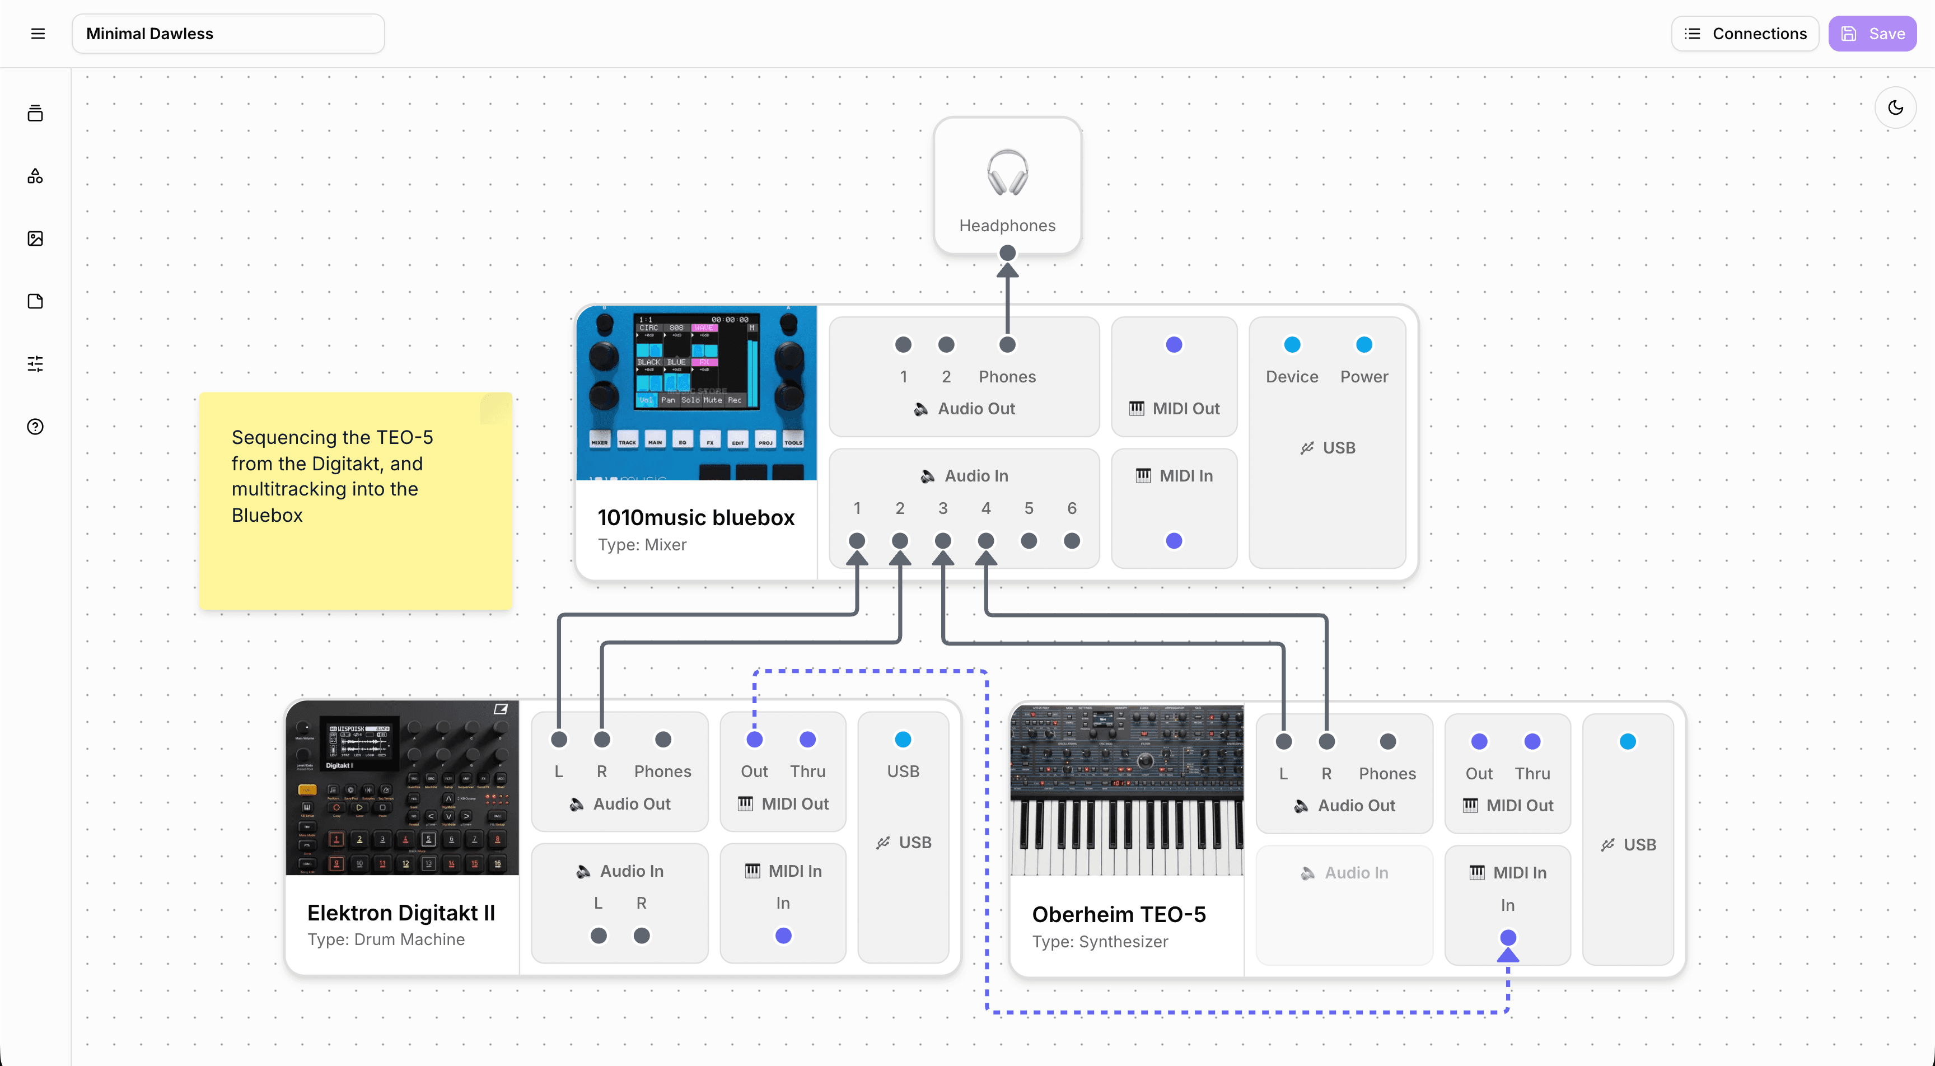Click the 1010music bluebox title text
The height and width of the screenshot is (1066, 1935).
pos(695,517)
